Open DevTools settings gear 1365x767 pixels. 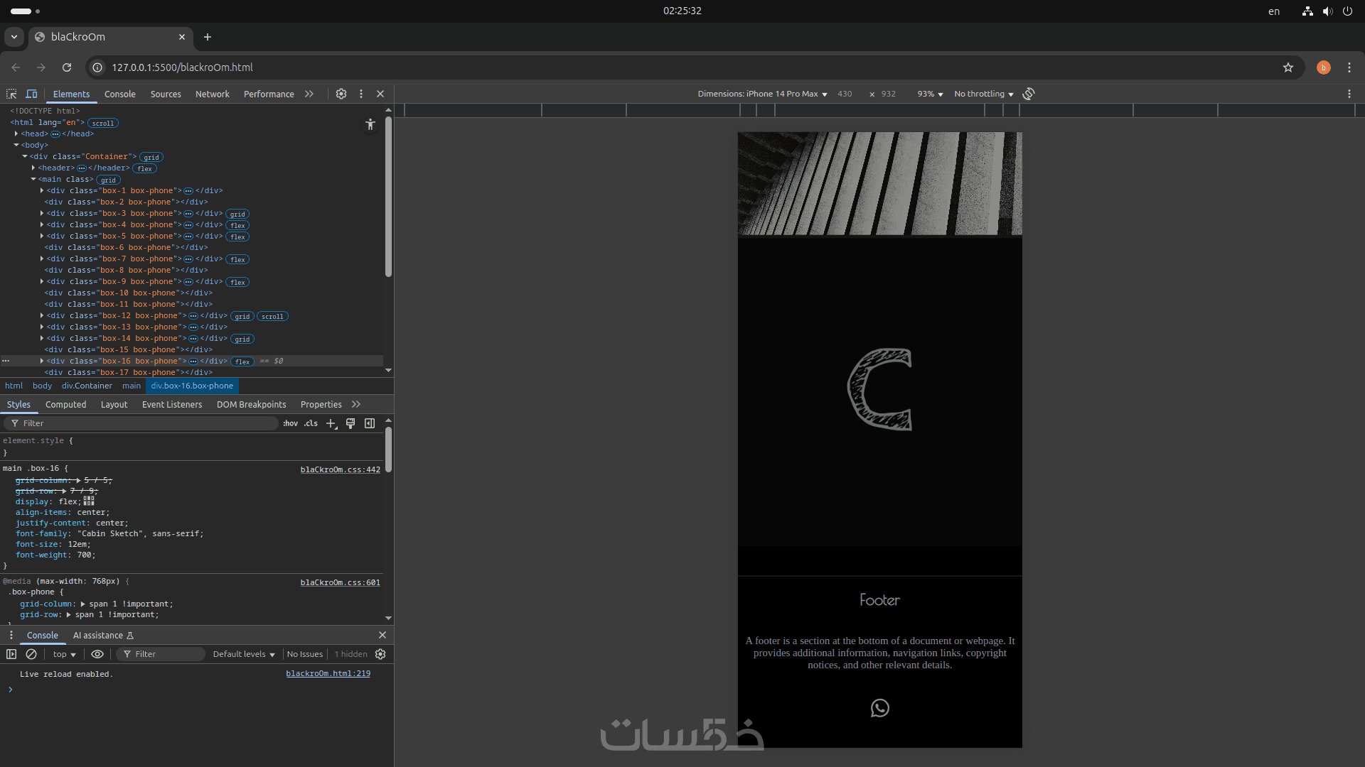click(341, 94)
